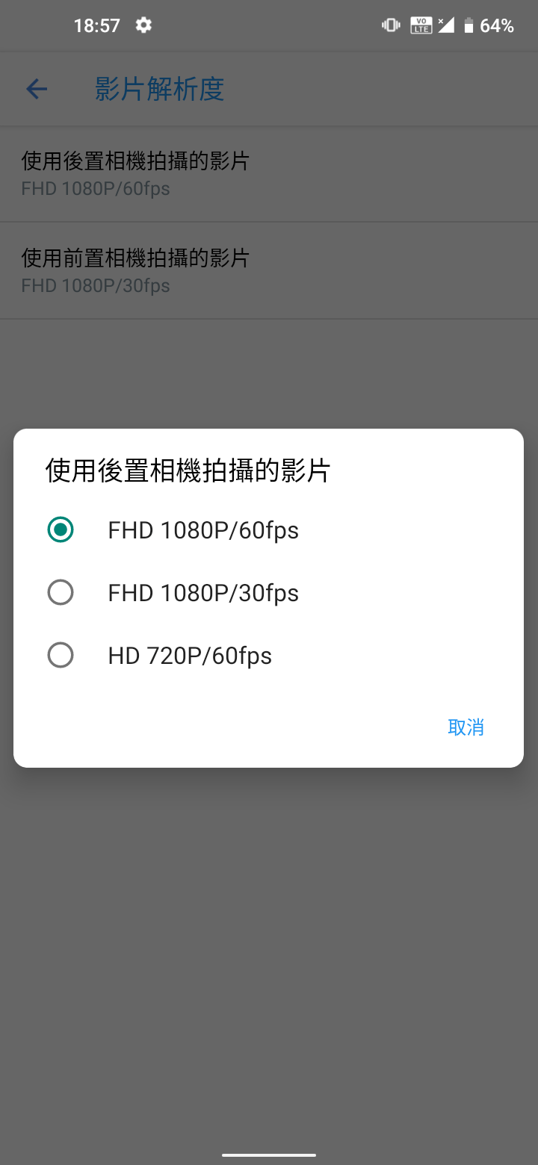Tap the back arrow icon

tap(37, 90)
